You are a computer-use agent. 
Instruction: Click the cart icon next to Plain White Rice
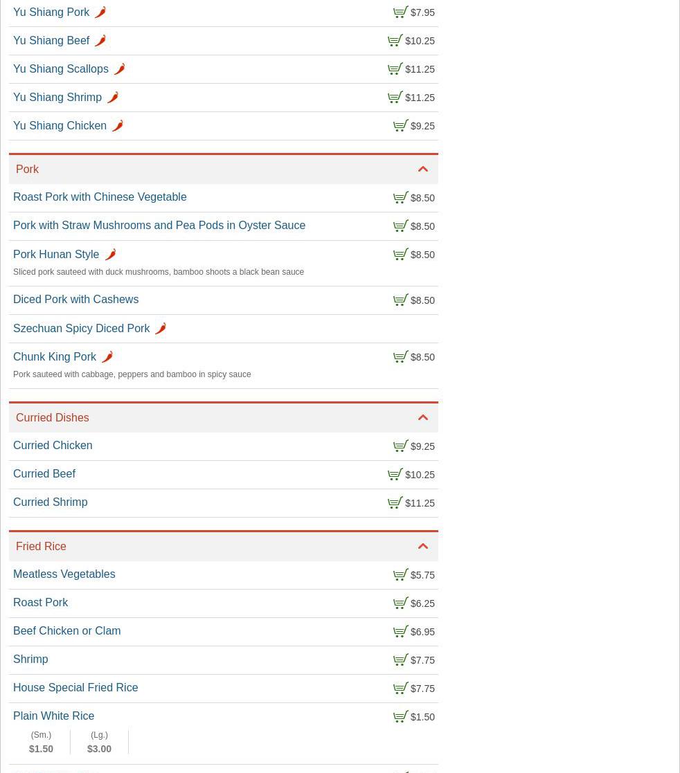(400, 717)
